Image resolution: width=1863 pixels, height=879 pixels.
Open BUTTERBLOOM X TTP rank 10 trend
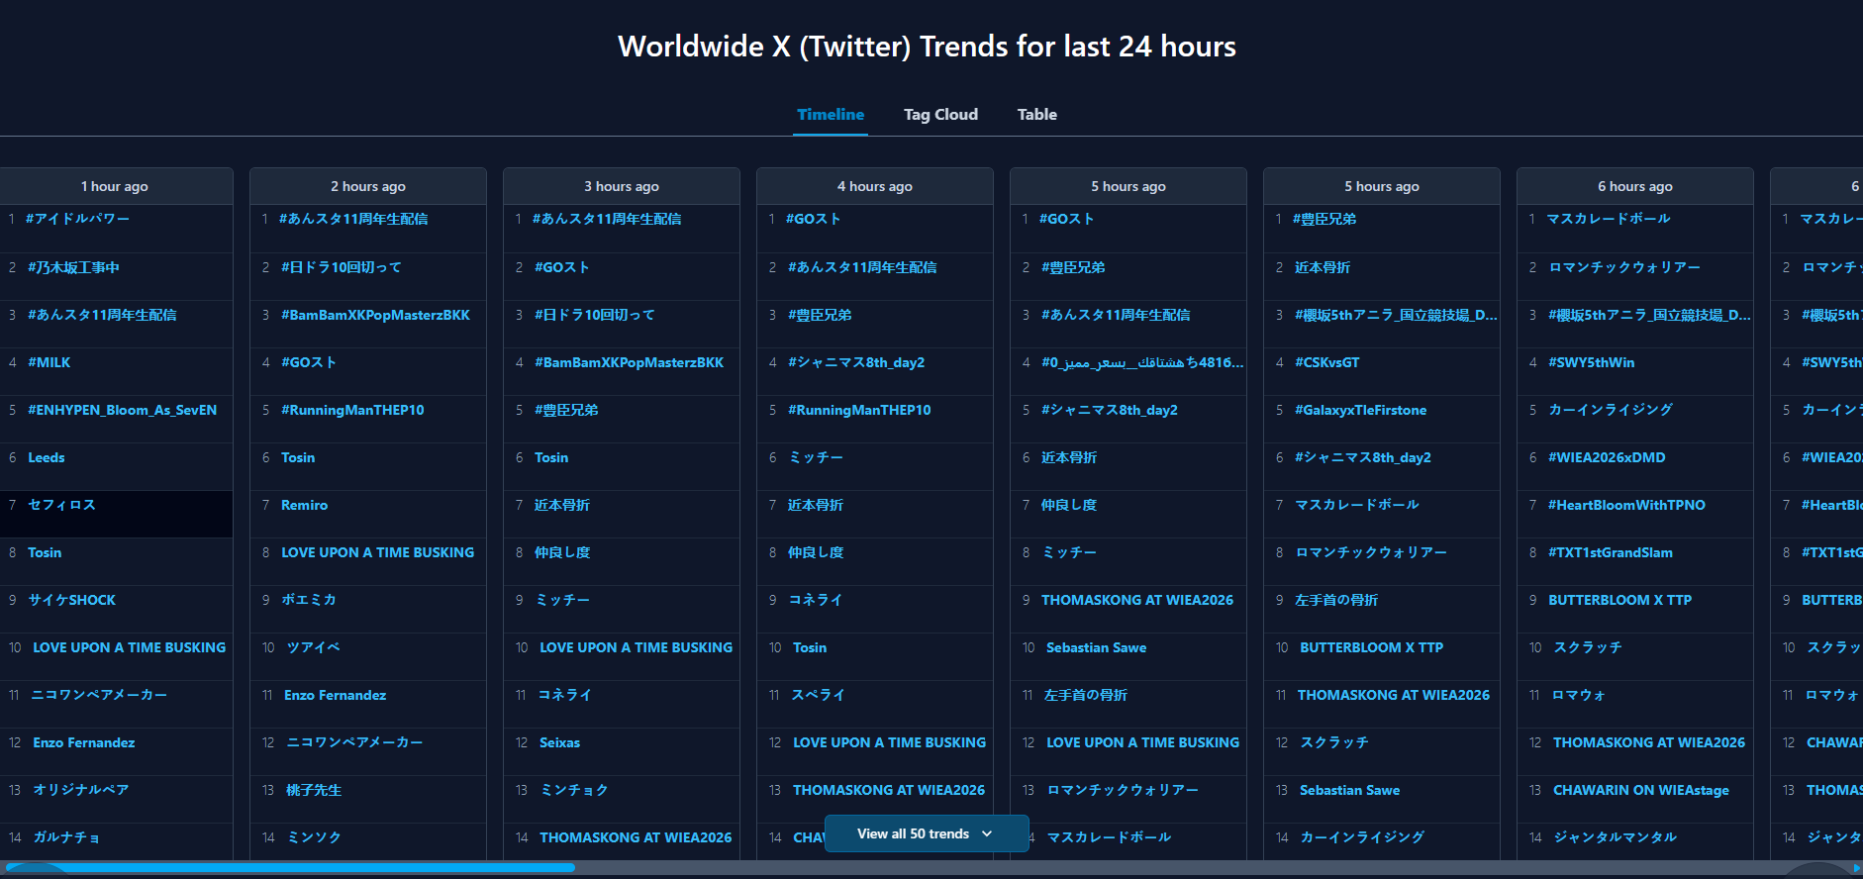coord(1371,647)
